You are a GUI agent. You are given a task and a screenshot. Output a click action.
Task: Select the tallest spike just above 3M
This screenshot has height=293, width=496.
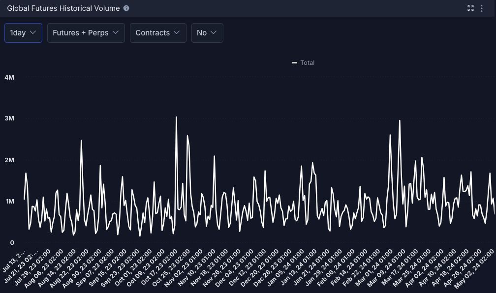pyautogui.click(x=176, y=117)
